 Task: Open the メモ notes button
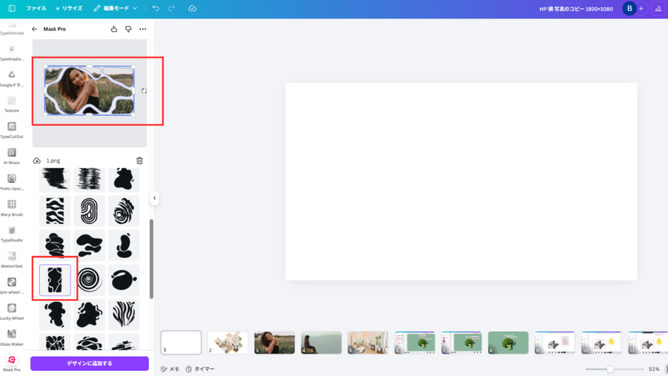170,369
